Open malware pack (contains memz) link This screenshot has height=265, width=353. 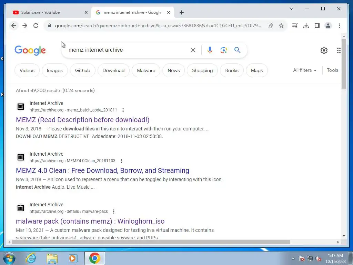90,221
